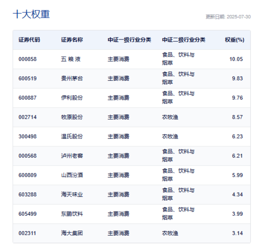Select the stock name 牧原股份
Image resolution: width=256 pixels, height=251 pixels.
tap(72, 117)
